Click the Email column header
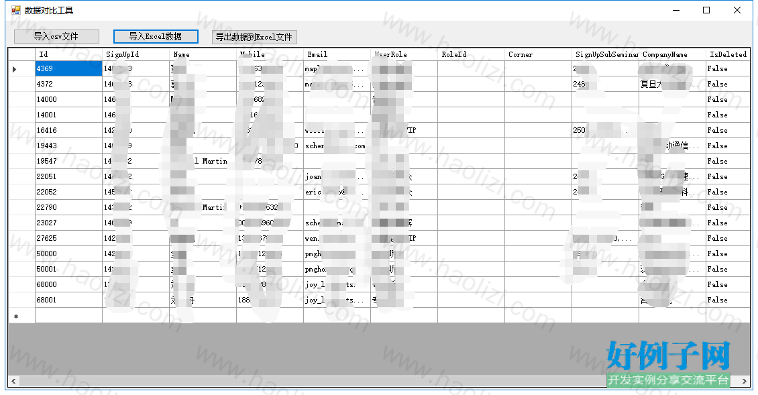The image size is (758, 395). click(x=337, y=54)
